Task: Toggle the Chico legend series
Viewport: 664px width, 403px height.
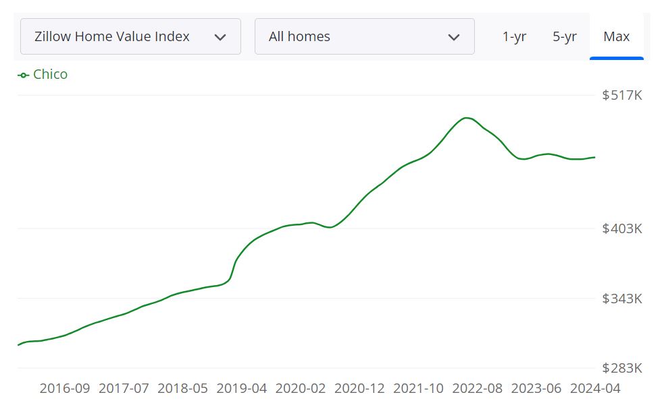Action: click(x=43, y=74)
